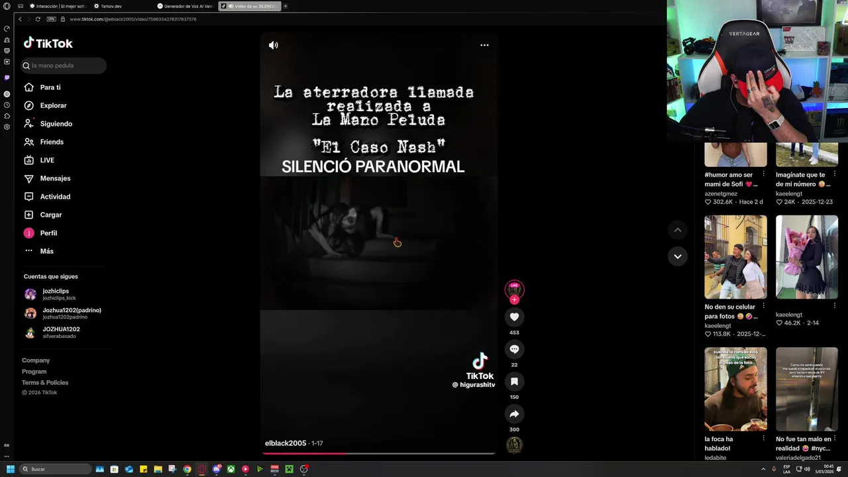
Task: Open 'No fue tan malo en realidad' thumbnail
Action: [x=807, y=389]
